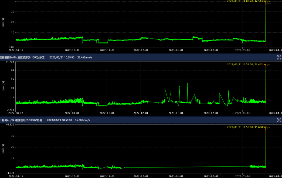Click the yellow 11:00:20, 37.543mm/s data label
This screenshot has height=178, width=282.
click(x=248, y=1)
